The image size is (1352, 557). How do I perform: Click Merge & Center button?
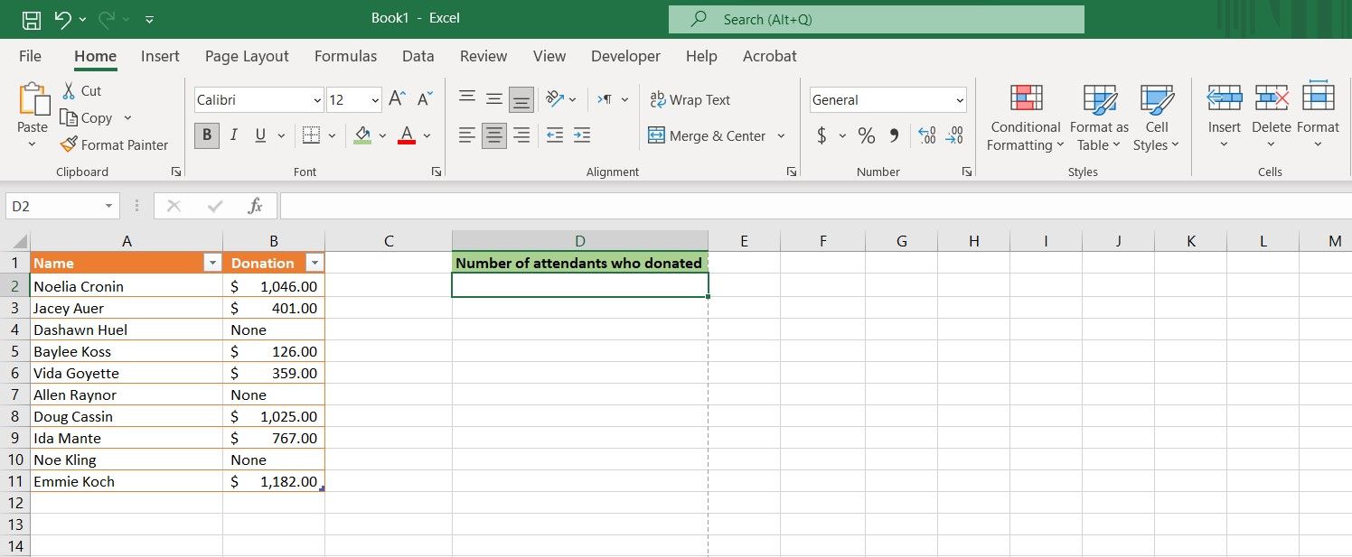coord(707,136)
